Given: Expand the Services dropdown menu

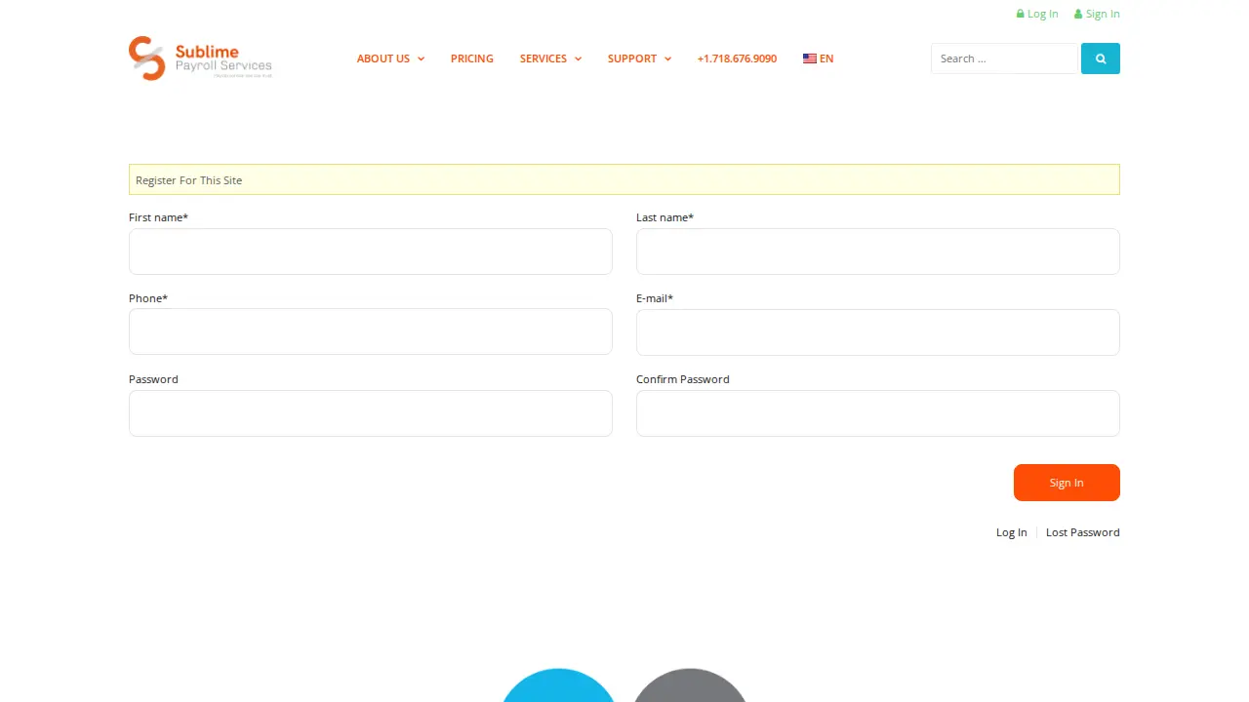Looking at the screenshot, I should click(550, 58).
